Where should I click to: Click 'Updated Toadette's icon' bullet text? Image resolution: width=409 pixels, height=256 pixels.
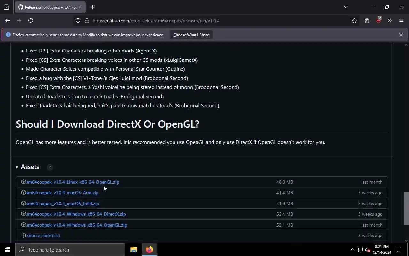tap(95, 96)
